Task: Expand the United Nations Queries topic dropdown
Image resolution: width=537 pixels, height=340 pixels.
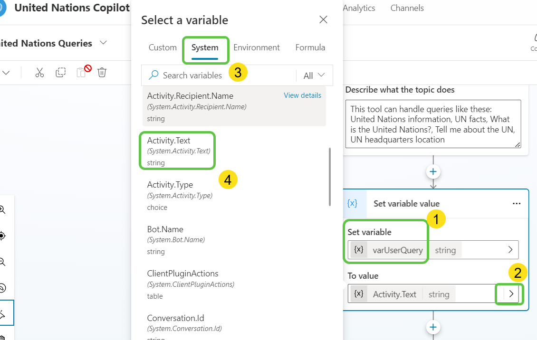Action: pos(104,43)
